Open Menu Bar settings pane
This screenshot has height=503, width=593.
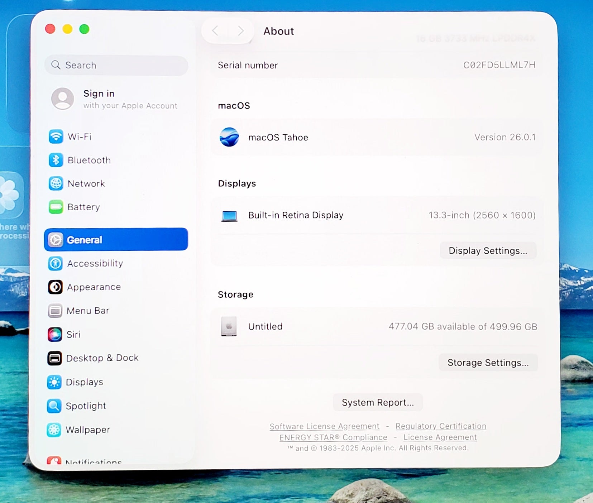tap(88, 311)
